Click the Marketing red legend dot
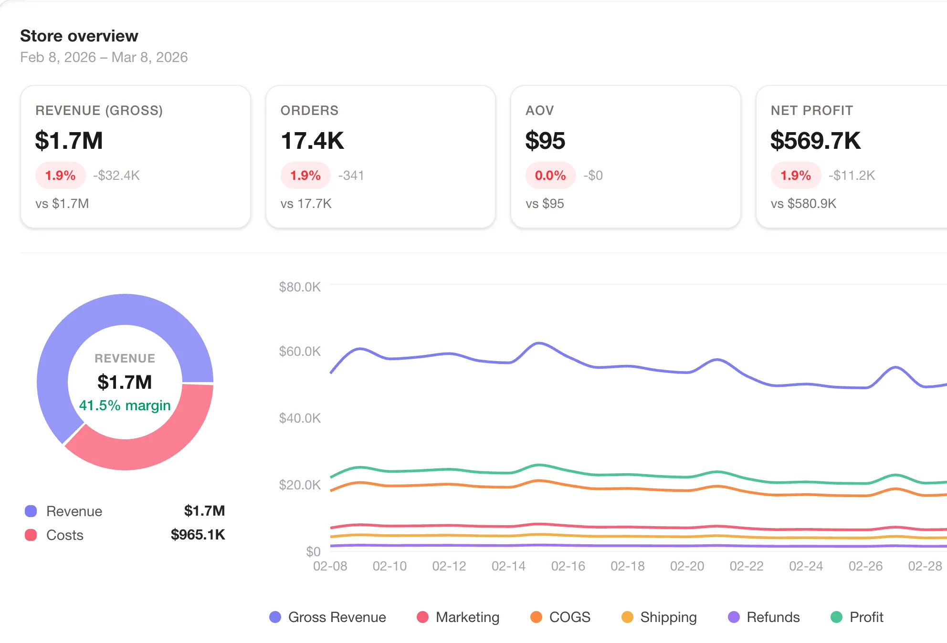The image size is (947, 643). (422, 617)
